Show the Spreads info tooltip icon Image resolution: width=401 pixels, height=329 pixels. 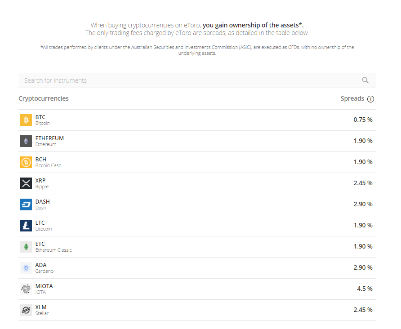point(370,99)
